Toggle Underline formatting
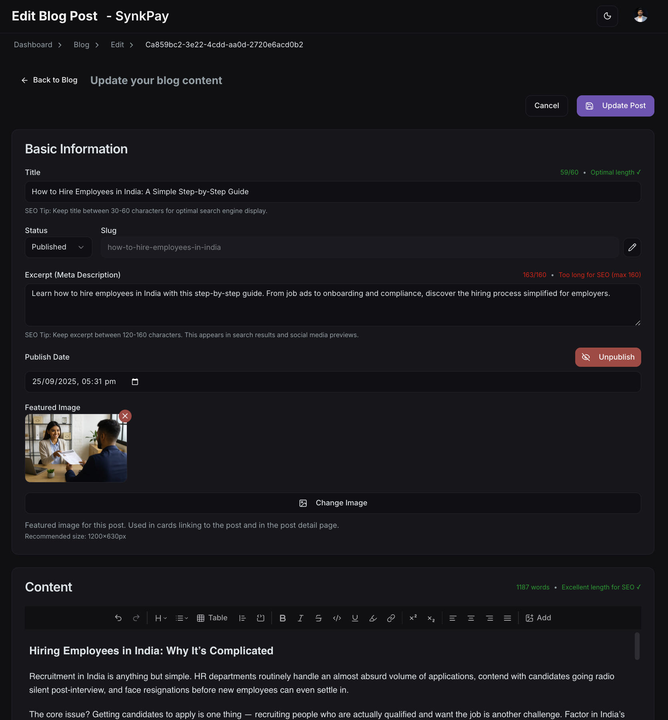 [x=354, y=618]
